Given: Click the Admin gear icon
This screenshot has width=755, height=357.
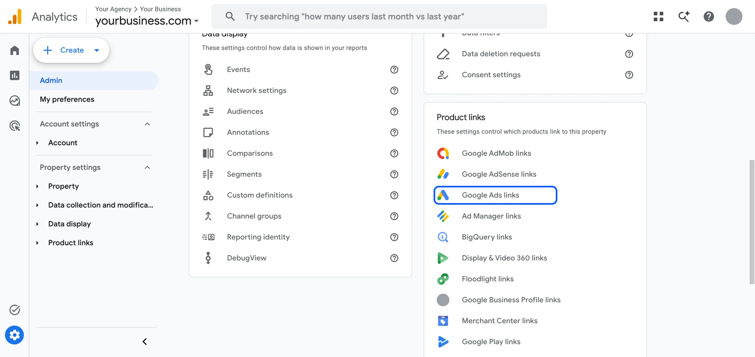Looking at the screenshot, I should point(14,335).
